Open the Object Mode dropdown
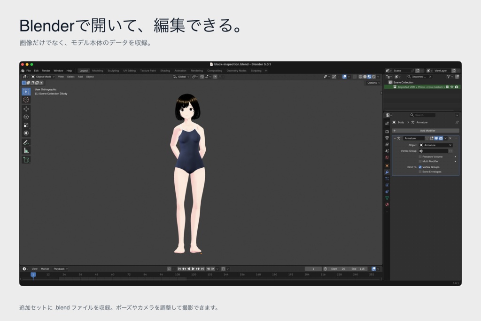 pyautogui.click(x=43, y=77)
